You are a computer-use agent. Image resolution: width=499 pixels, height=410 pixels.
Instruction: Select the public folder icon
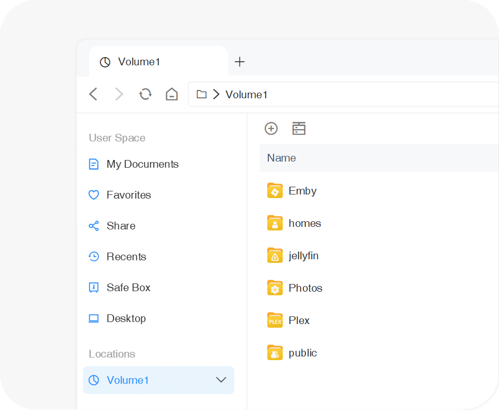275,353
